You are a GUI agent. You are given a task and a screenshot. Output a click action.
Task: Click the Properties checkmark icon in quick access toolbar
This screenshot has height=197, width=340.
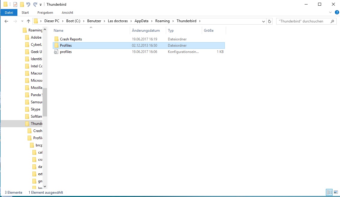point(15,4)
